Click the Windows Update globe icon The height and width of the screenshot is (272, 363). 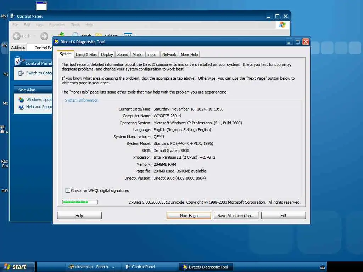click(21, 100)
